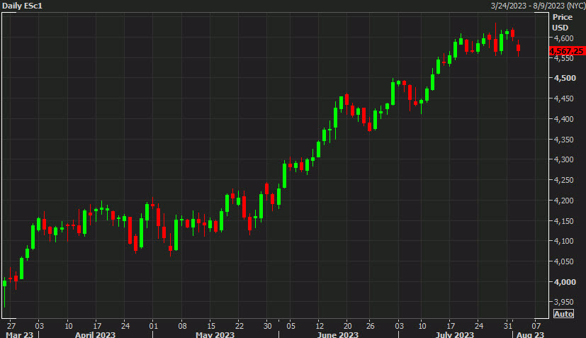Click the 05 date tick in June
The height and width of the screenshot is (338, 586).
tap(291, 326)
